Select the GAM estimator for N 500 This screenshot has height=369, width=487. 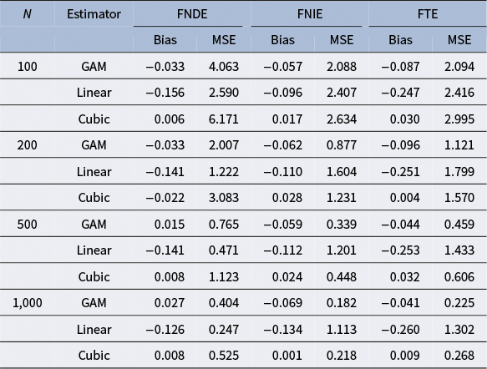click(x=94, y=224)
